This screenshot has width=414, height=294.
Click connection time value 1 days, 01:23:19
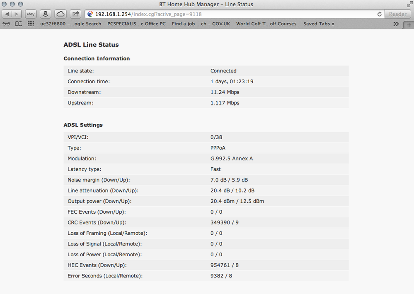click(x=232, y=82)
